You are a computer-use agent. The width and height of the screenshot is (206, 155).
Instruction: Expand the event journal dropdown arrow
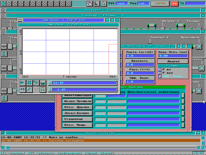[198, 133]
